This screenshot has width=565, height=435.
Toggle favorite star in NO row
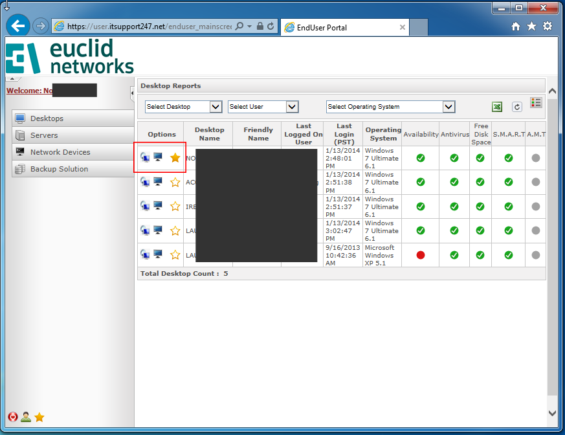175,157
